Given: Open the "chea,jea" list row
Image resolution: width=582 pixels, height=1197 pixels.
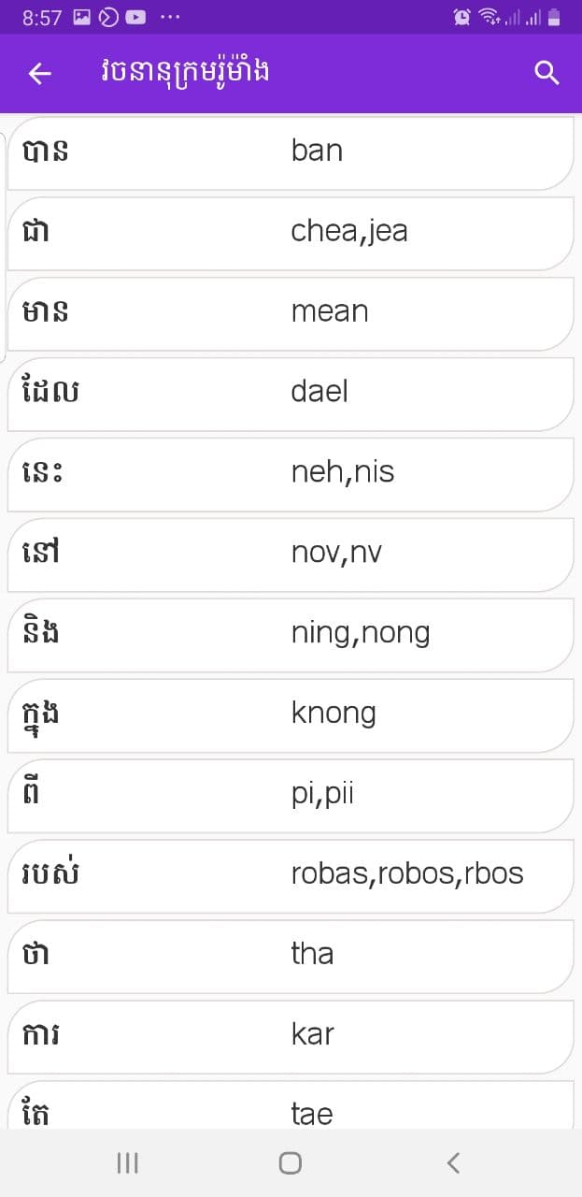Looking at the screenshot, I should (x=291, y=233).
